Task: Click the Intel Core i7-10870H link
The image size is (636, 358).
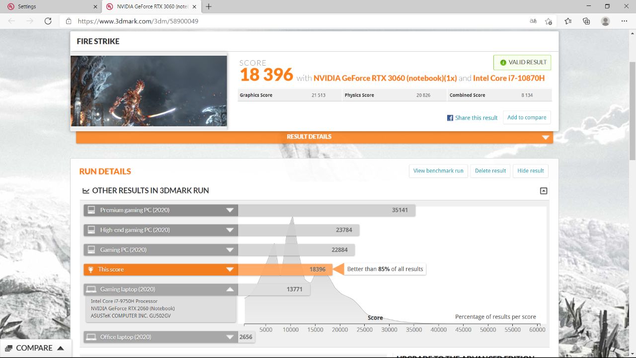Action: (509, 78)
